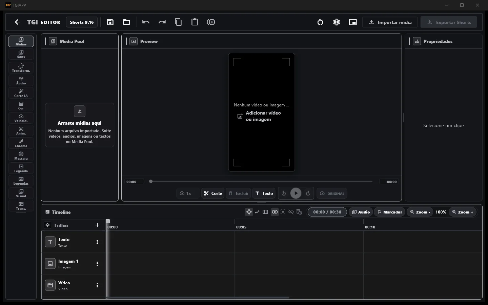
Task: Go back using the arrow beside TGI EDITOR
Action: 18,22
